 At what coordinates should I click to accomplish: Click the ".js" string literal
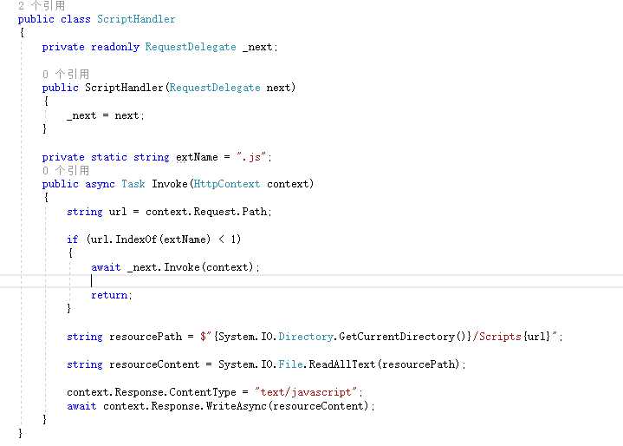250,157
